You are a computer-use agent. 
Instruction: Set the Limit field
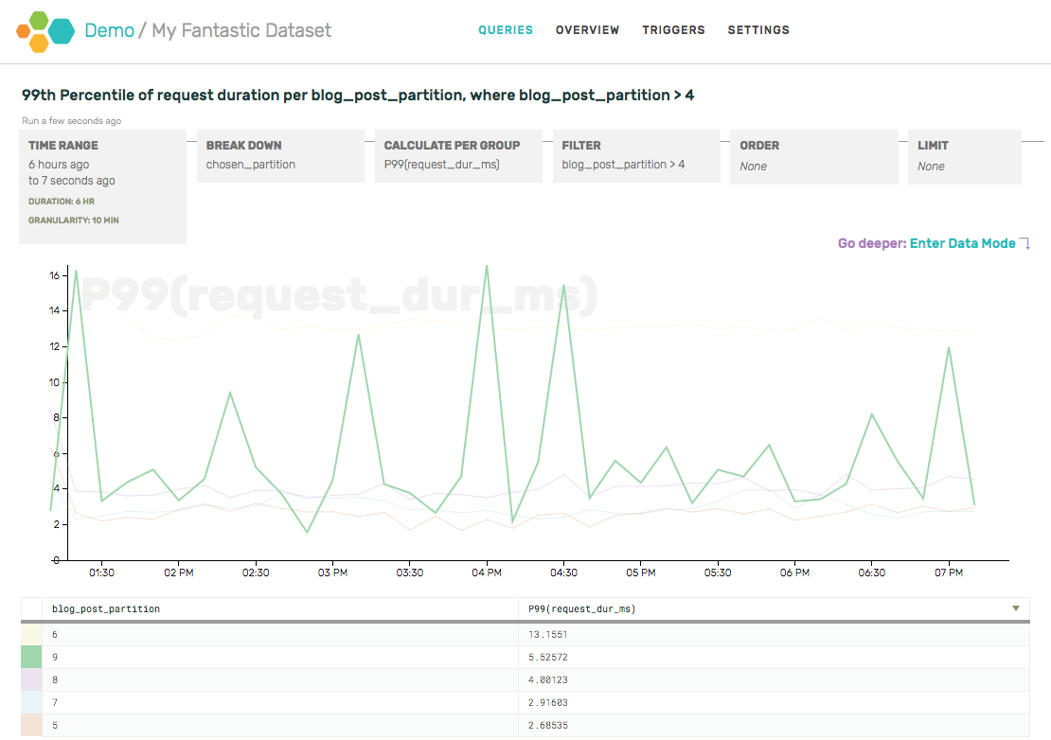pyautogui.click(x=964, y=156)
